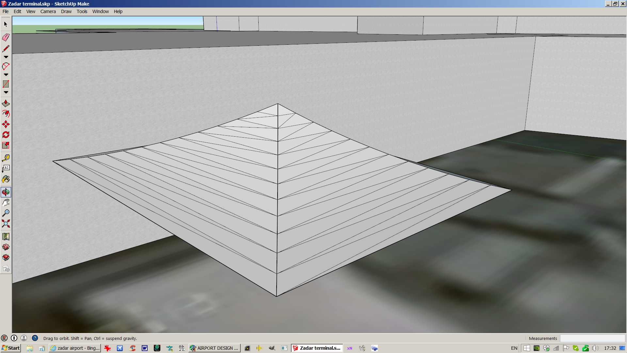Toggle the Instructor help question icon
The image size is (627, 353).
pos(35,338)
